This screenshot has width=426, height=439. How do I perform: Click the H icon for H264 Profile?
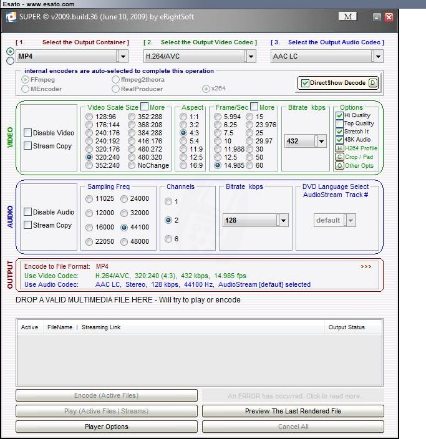click(339, 148)
